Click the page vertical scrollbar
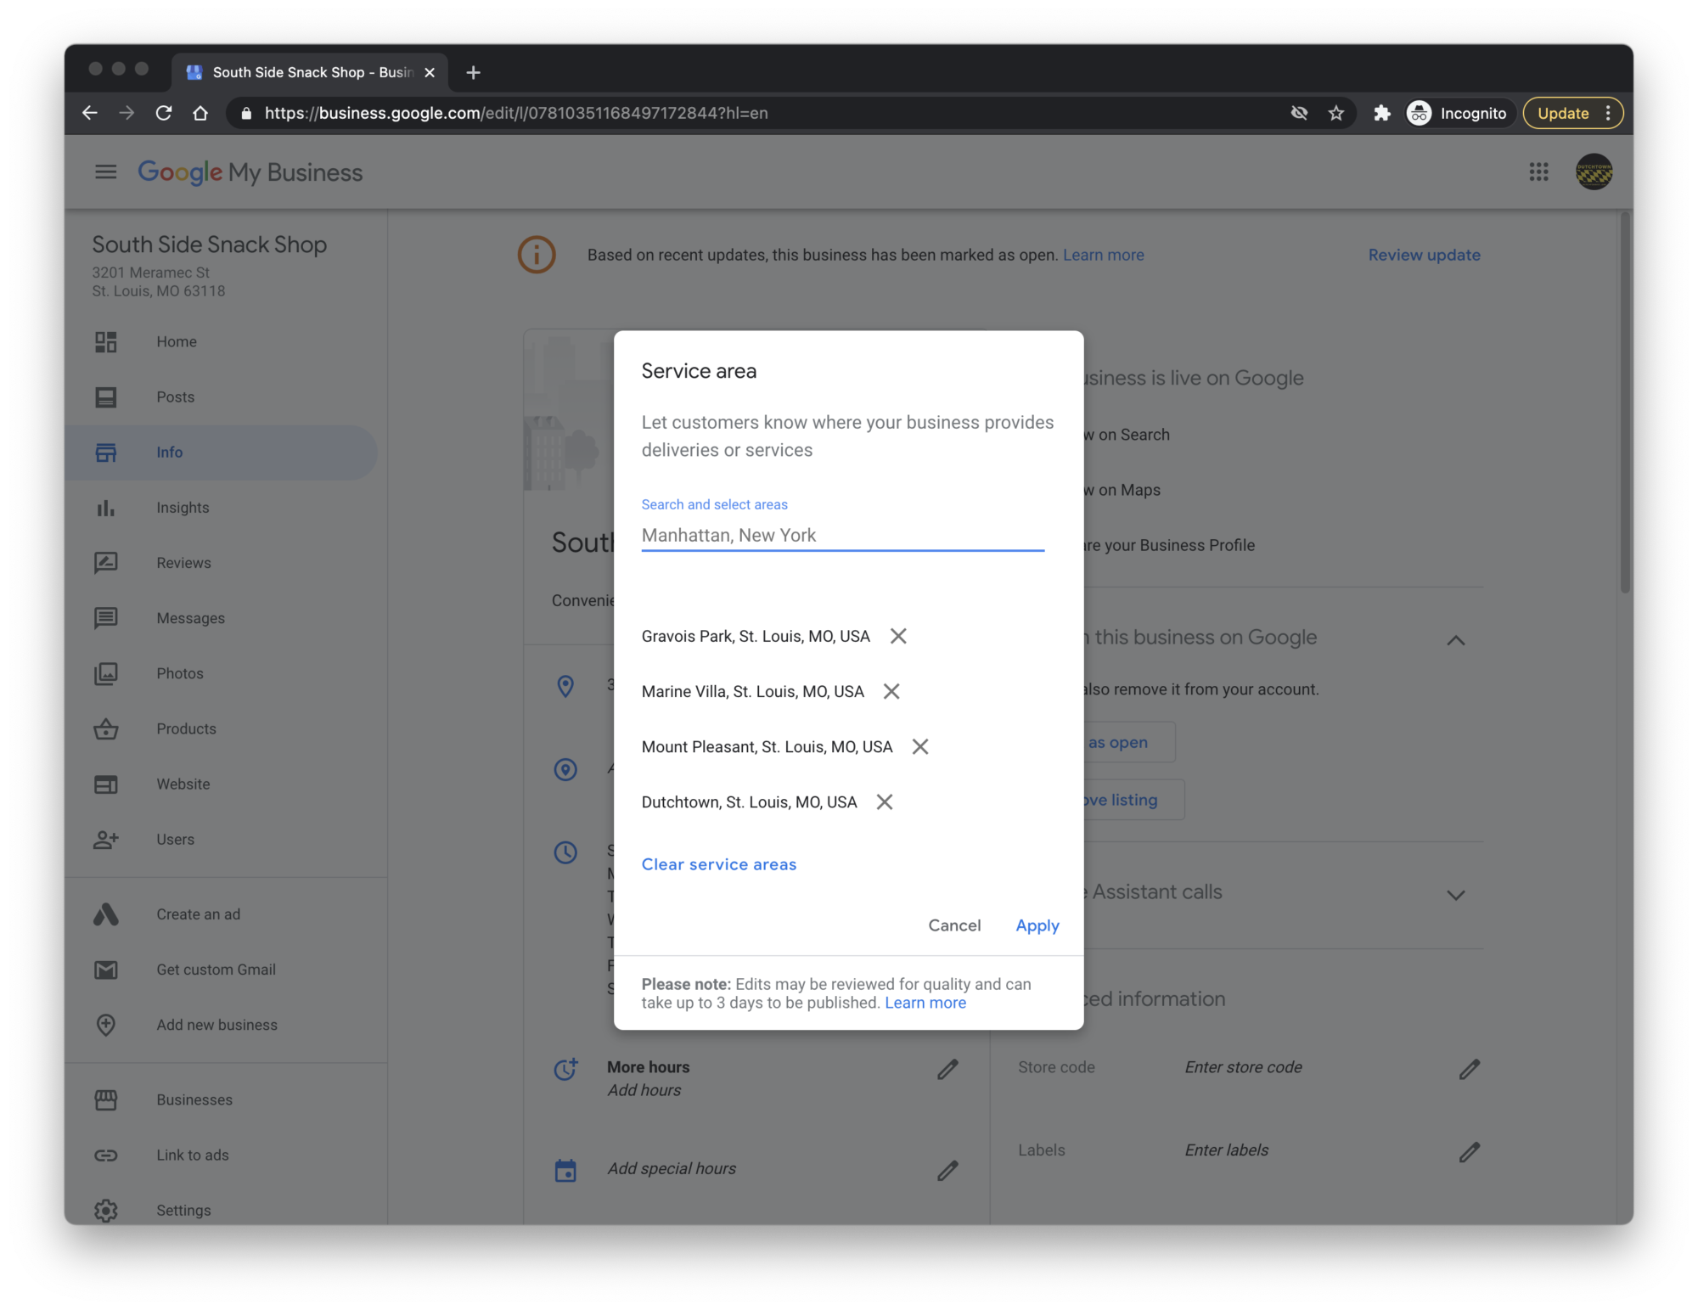The height and width of the screenshot is (1310, 1698). pos(1625,403)
